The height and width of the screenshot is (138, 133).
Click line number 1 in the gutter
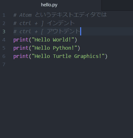pos(4,15)
